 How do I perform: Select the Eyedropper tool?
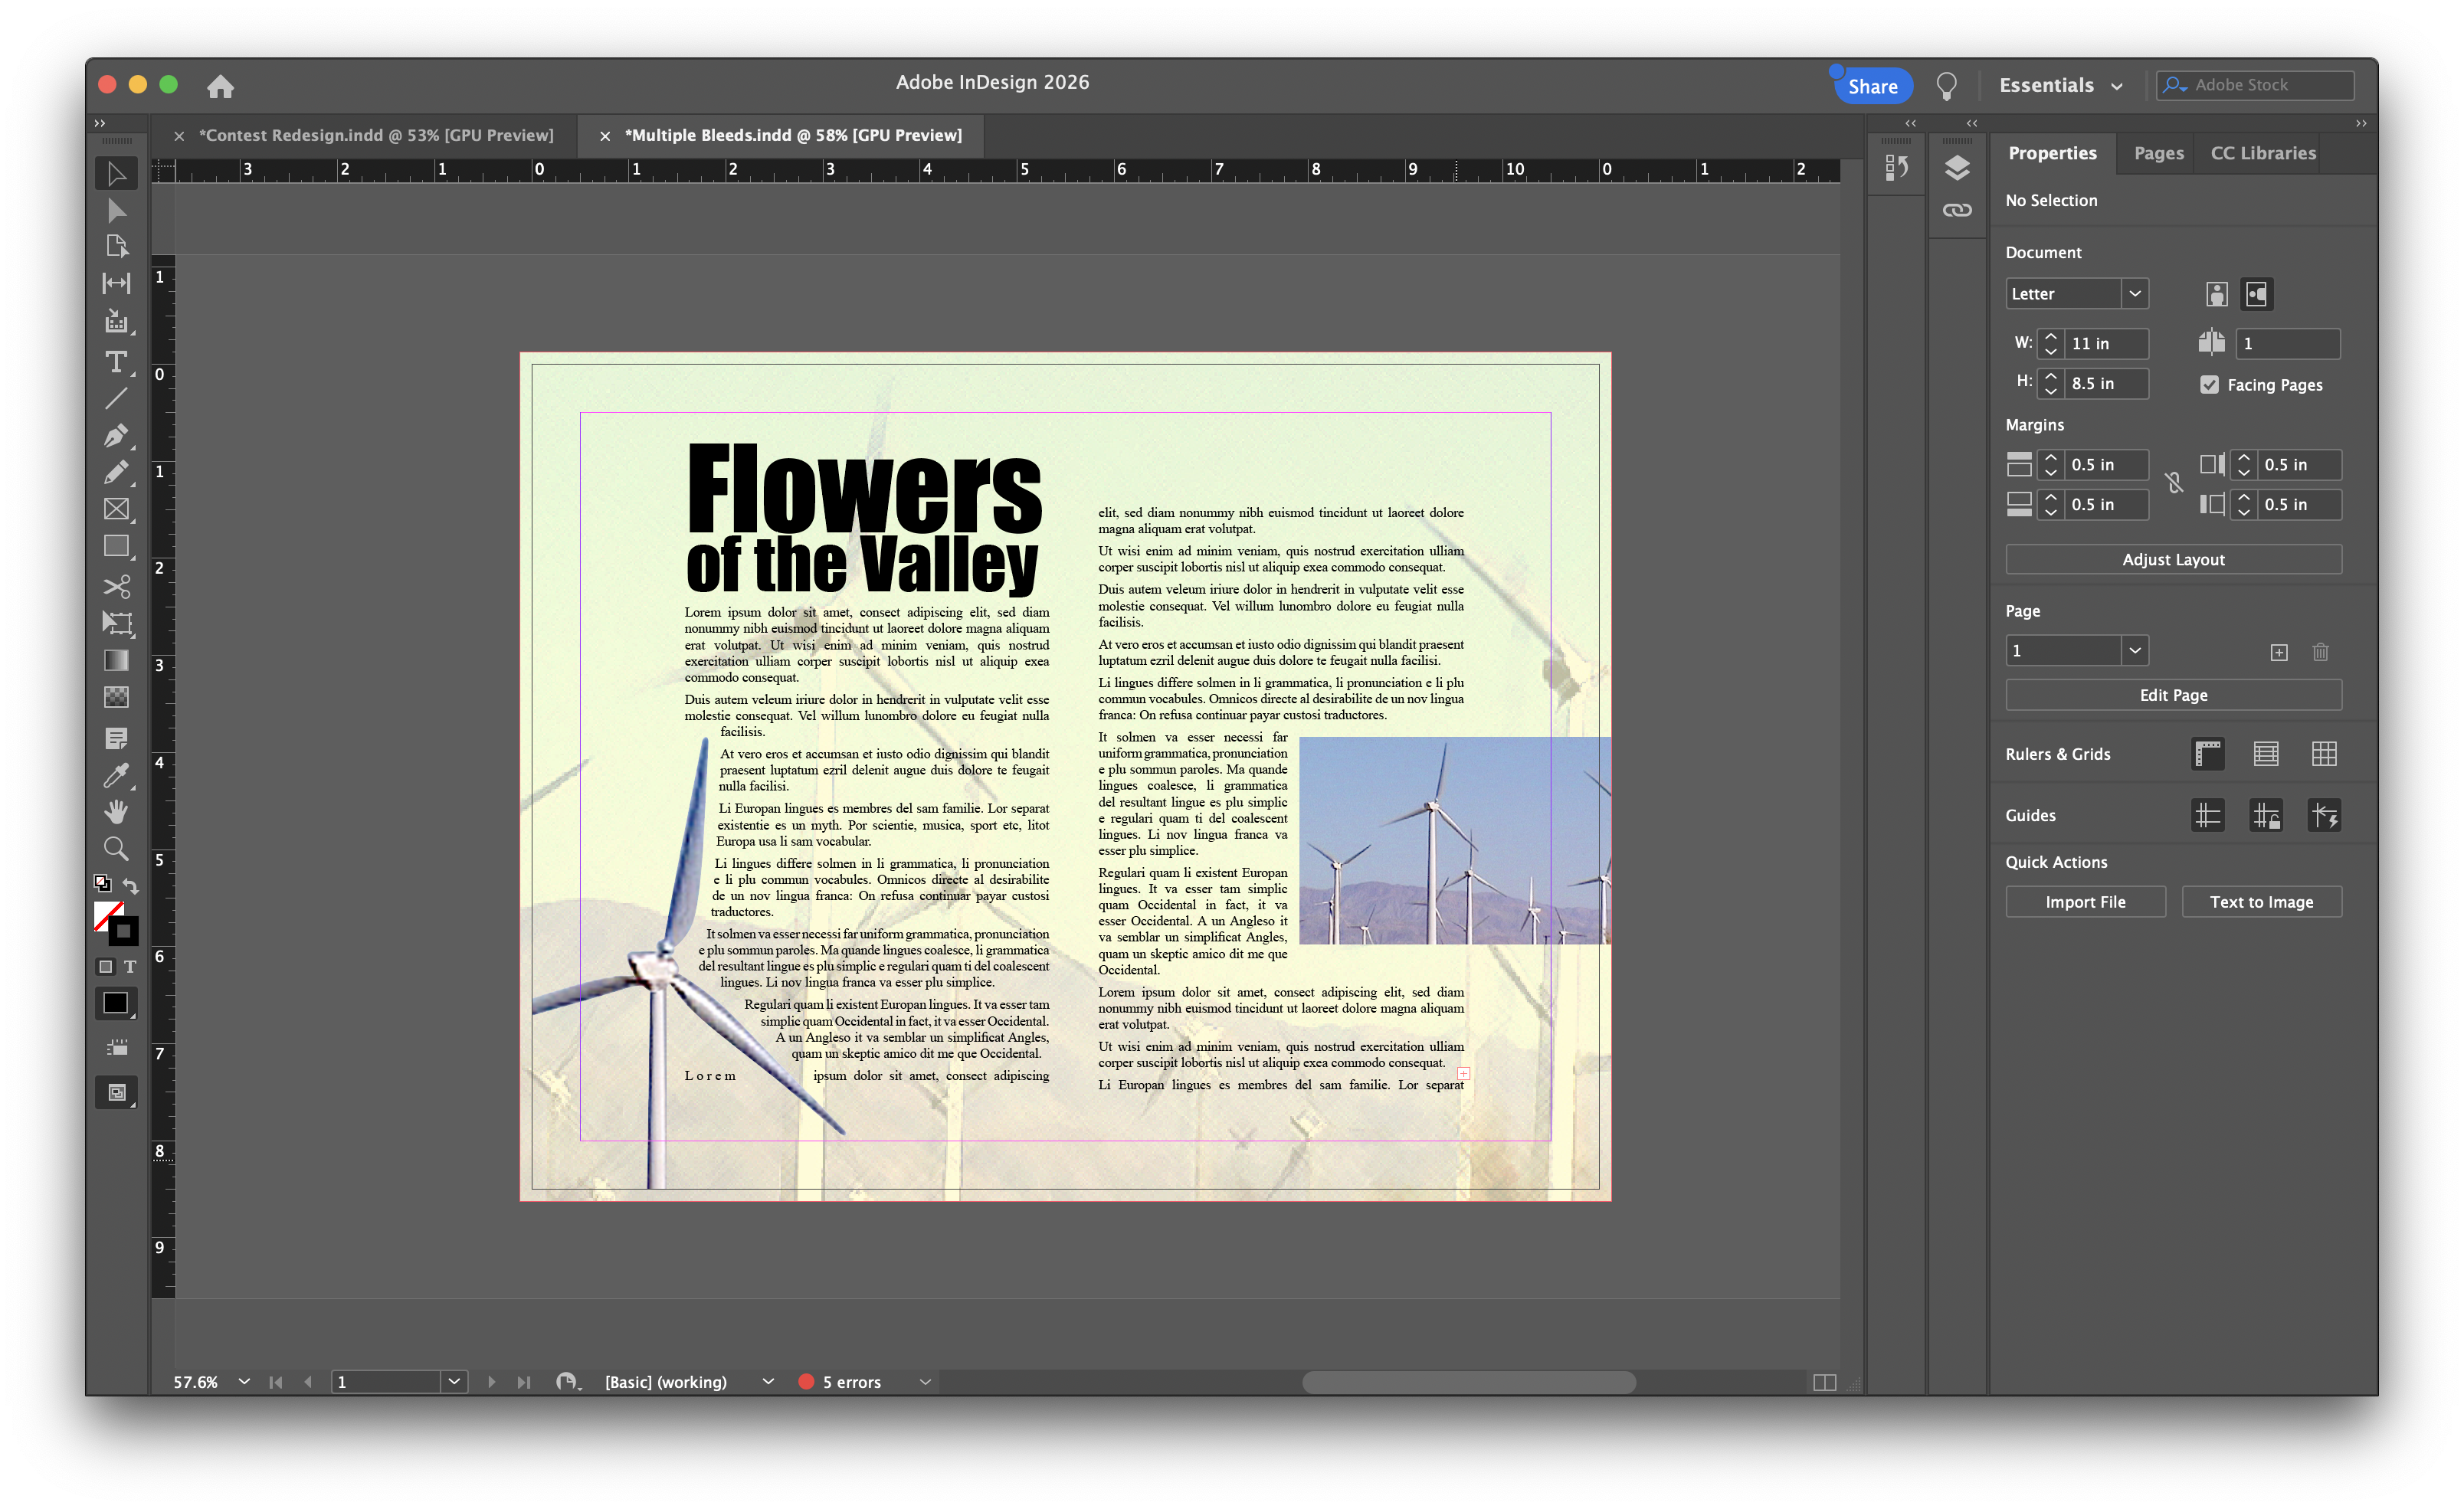click(116, 775)
